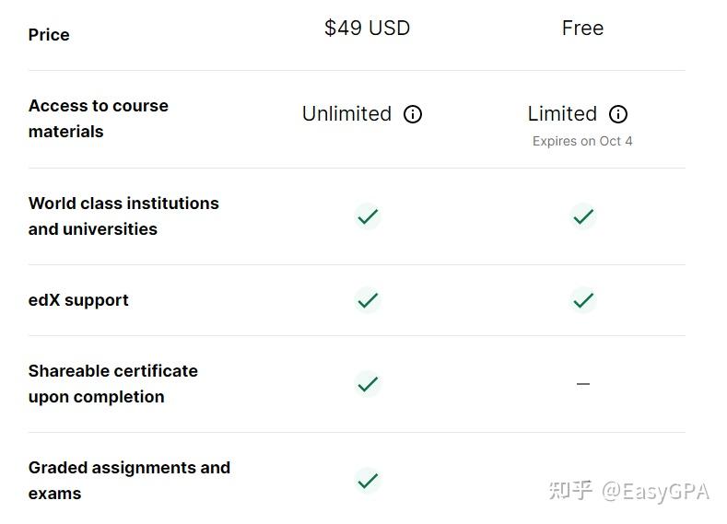The height and width of the screenshot is (524, 727).
Task: Click the paid-column checkmark for World class institutions
Action: [368, 216]
